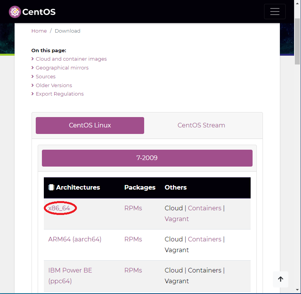Click Cloud text in IBM Power BE row

click(x=173, y=270)
